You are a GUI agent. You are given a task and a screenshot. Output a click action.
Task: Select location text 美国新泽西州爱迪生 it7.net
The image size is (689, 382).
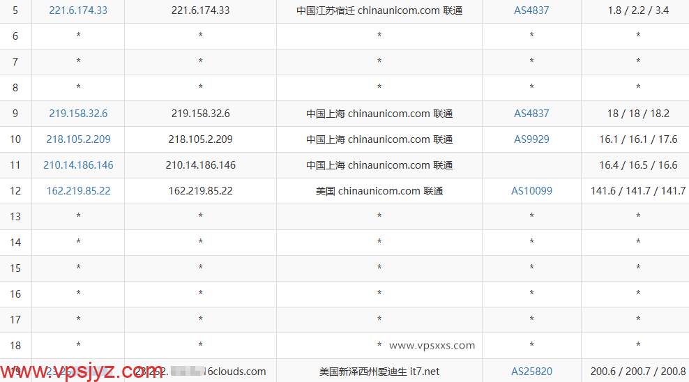(379, 372)
